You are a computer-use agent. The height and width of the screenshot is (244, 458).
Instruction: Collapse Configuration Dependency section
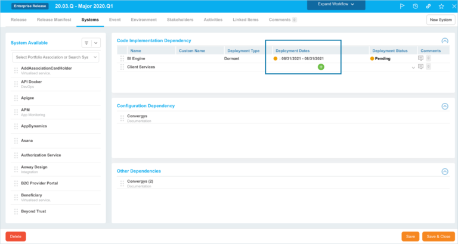click(444, 106)
